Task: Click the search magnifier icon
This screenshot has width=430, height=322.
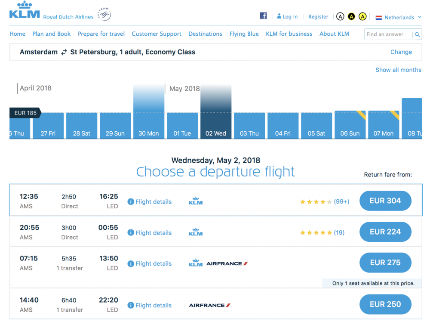Action: tap(417, 34)
